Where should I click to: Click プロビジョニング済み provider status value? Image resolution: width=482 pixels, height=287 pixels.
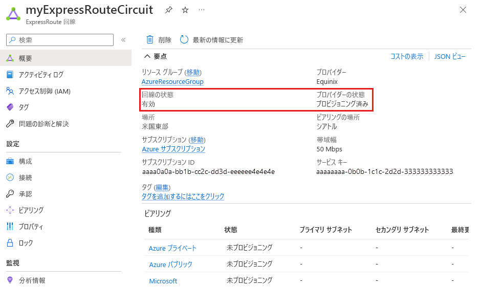point(342,104)
